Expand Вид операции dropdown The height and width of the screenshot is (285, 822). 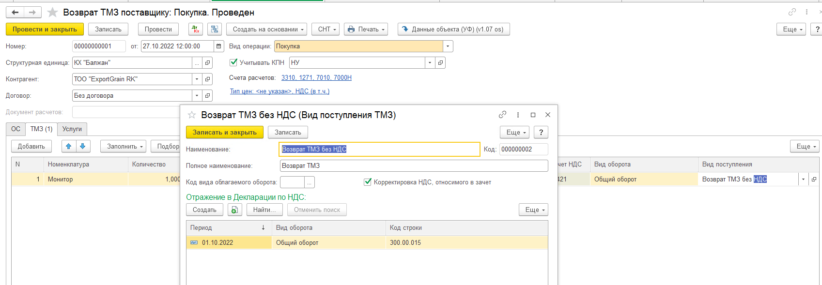tap(448, 46)
